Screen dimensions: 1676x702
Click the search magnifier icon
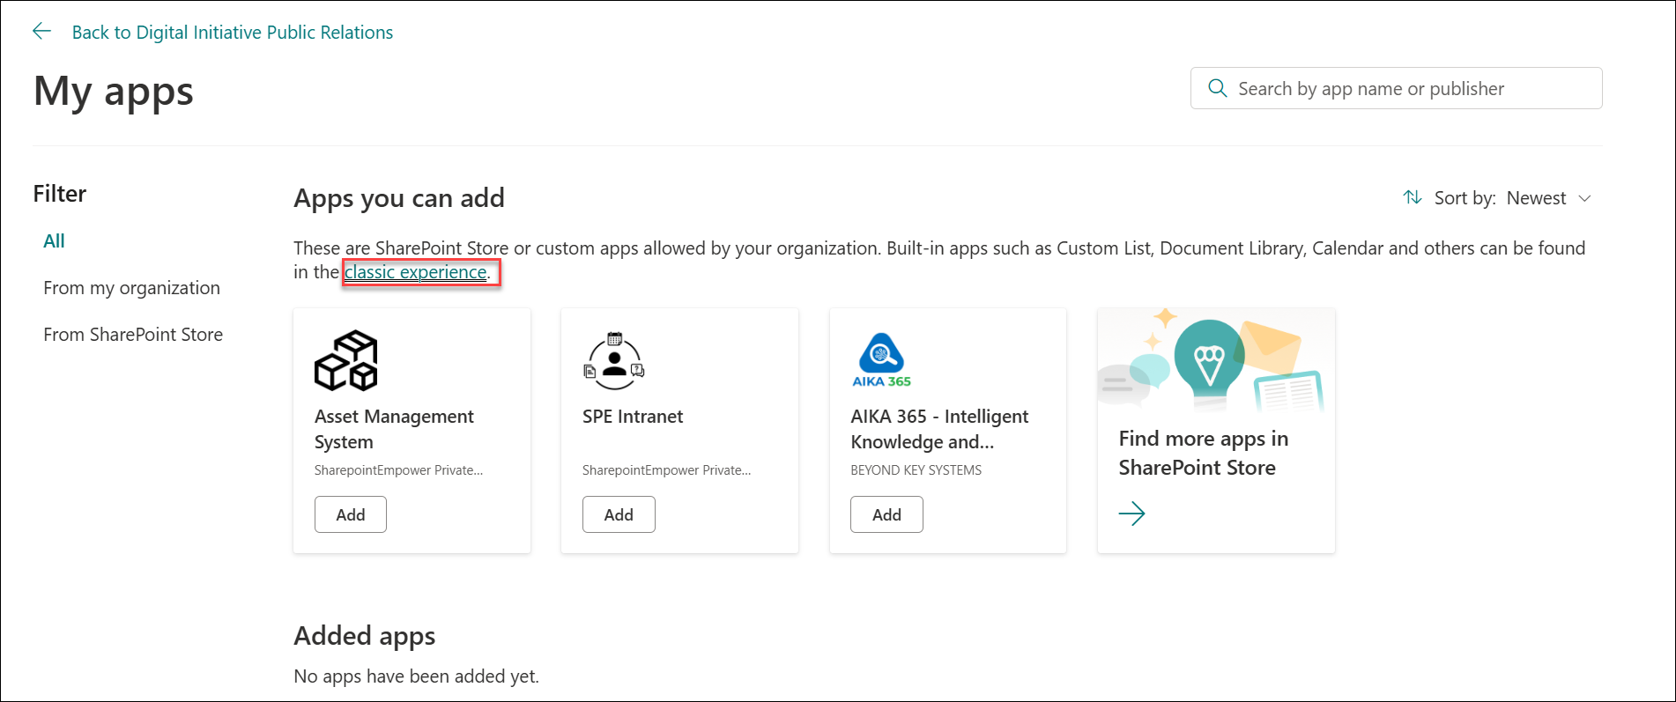coord(1217,88)
